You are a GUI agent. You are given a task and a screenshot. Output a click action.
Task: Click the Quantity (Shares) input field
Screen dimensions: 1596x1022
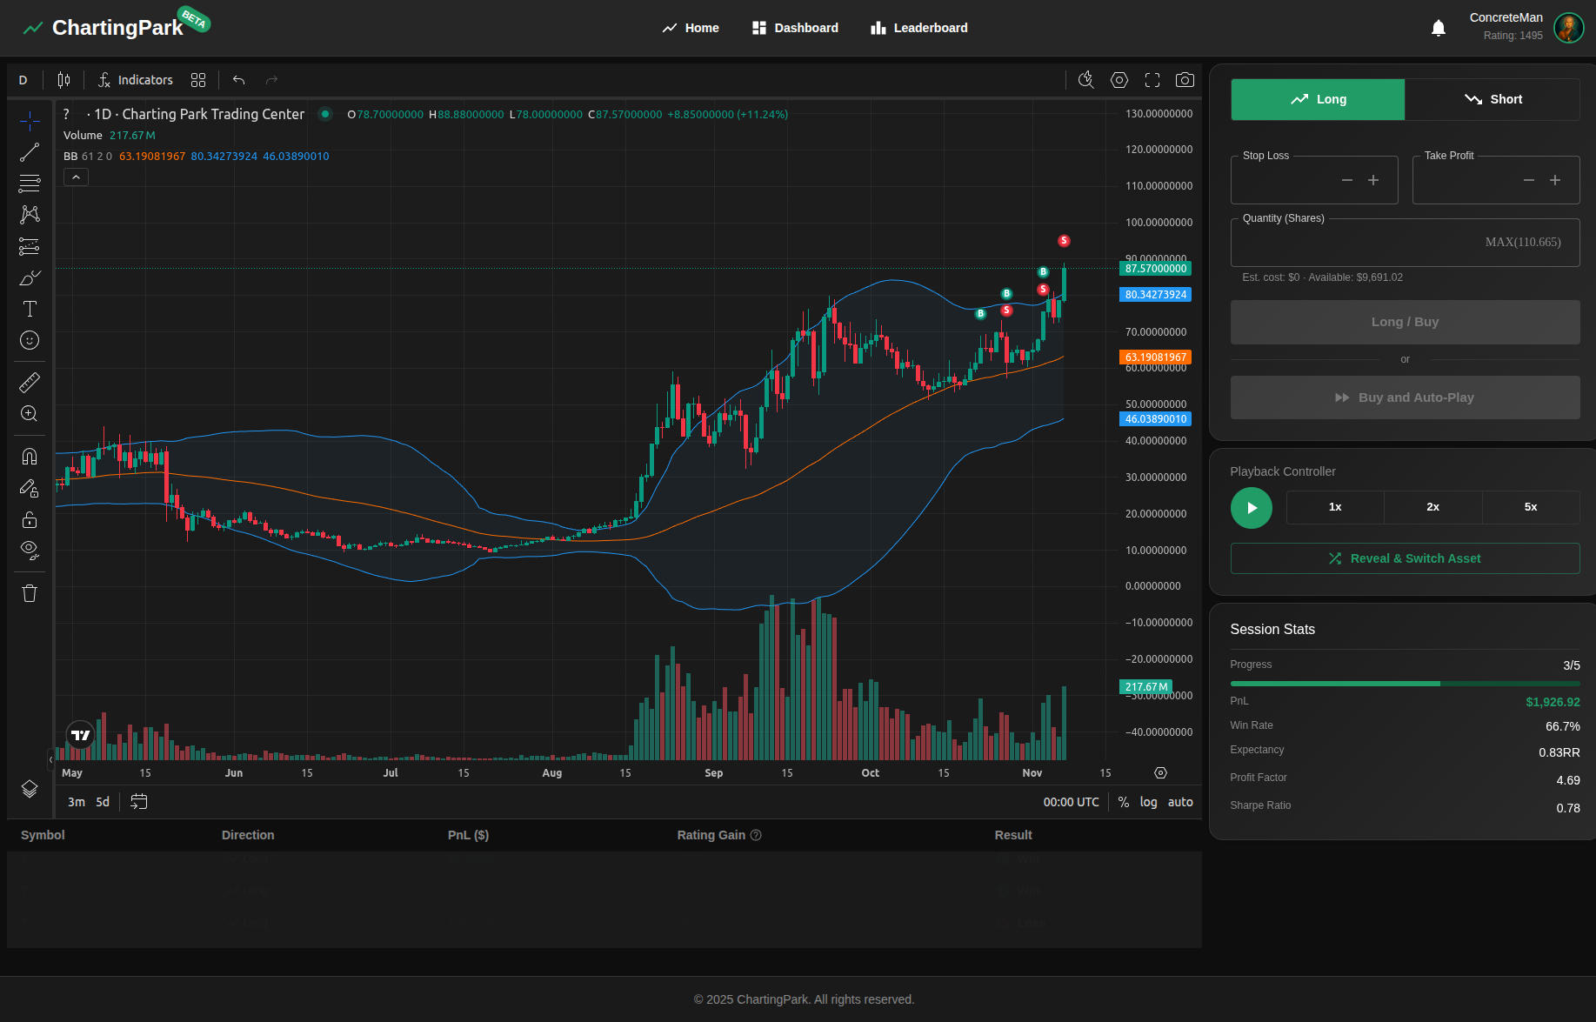(x=1357, y=243)
